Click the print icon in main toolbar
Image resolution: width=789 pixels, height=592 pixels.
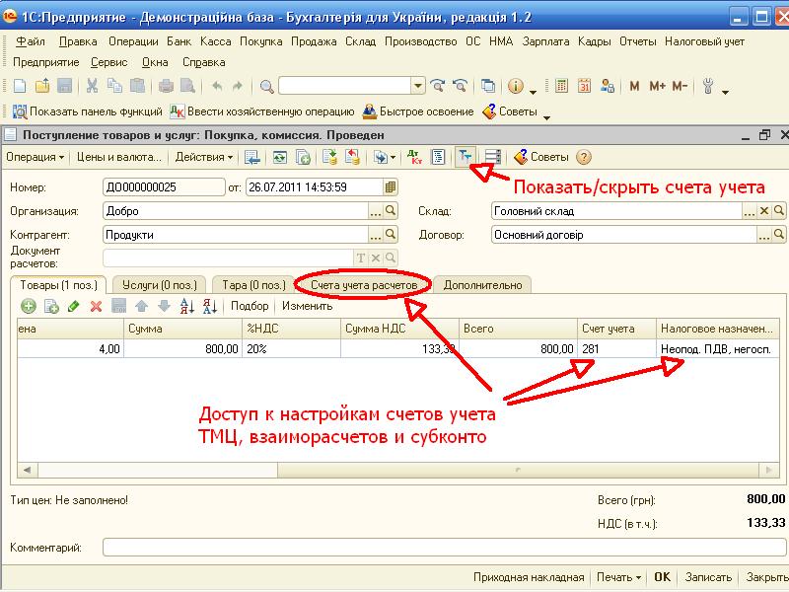pyautogui.click(x=166, y=86)
